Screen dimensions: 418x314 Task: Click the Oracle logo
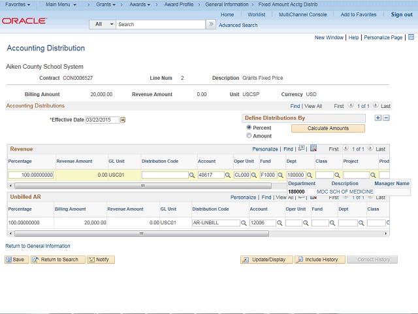point(25,21)
